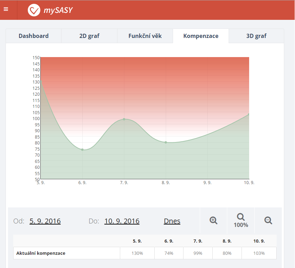Change the Do end date 10. 9. 2016
Screen dimensions: 295x268
[122, 221]
